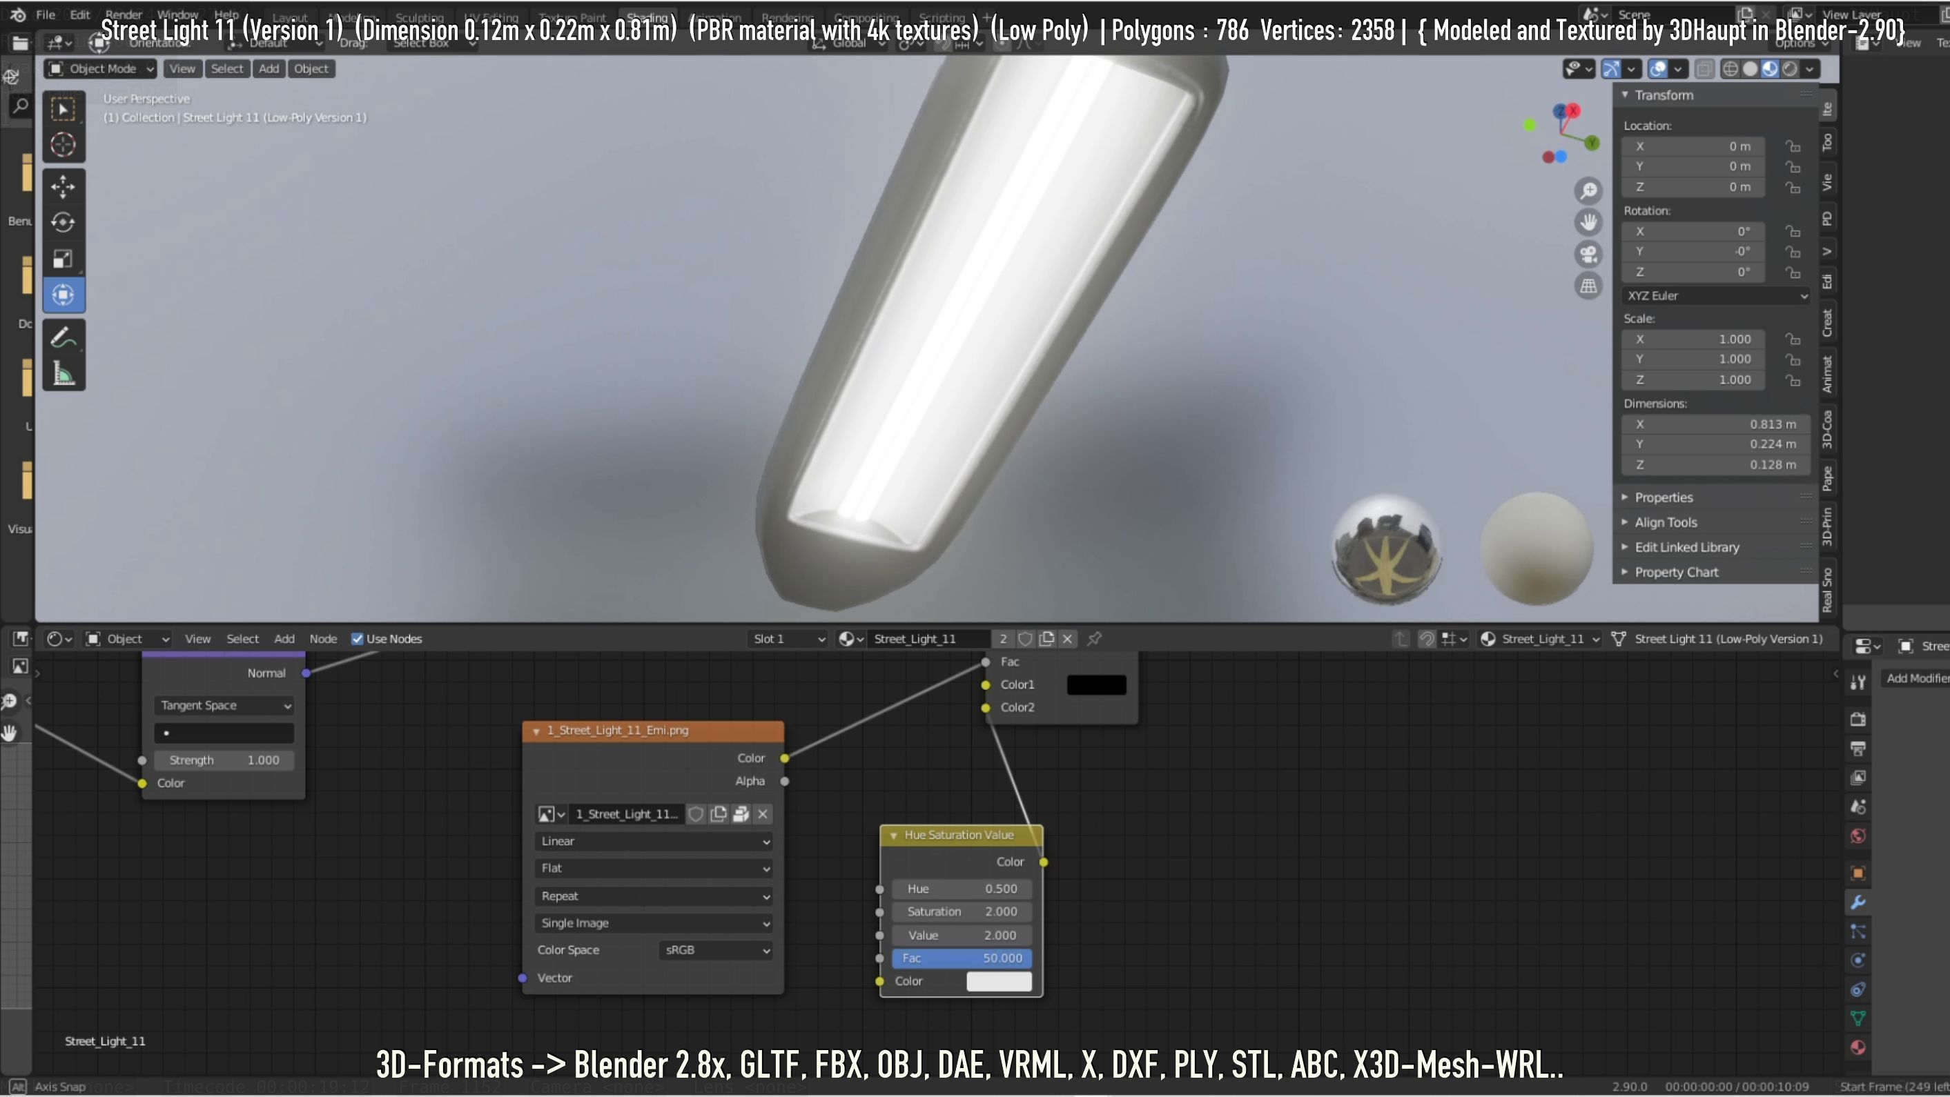The height and width of the screenshot is (1097, 1950).
Task: Click the Dimensions X 0.813 m field
Action: 1716,424
